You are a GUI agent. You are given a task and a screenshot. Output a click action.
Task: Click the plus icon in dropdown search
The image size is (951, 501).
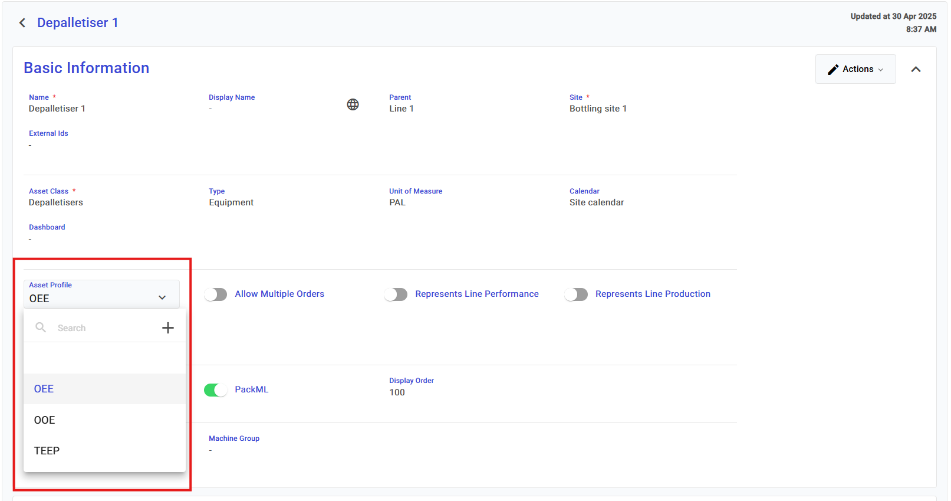point(168,328)
